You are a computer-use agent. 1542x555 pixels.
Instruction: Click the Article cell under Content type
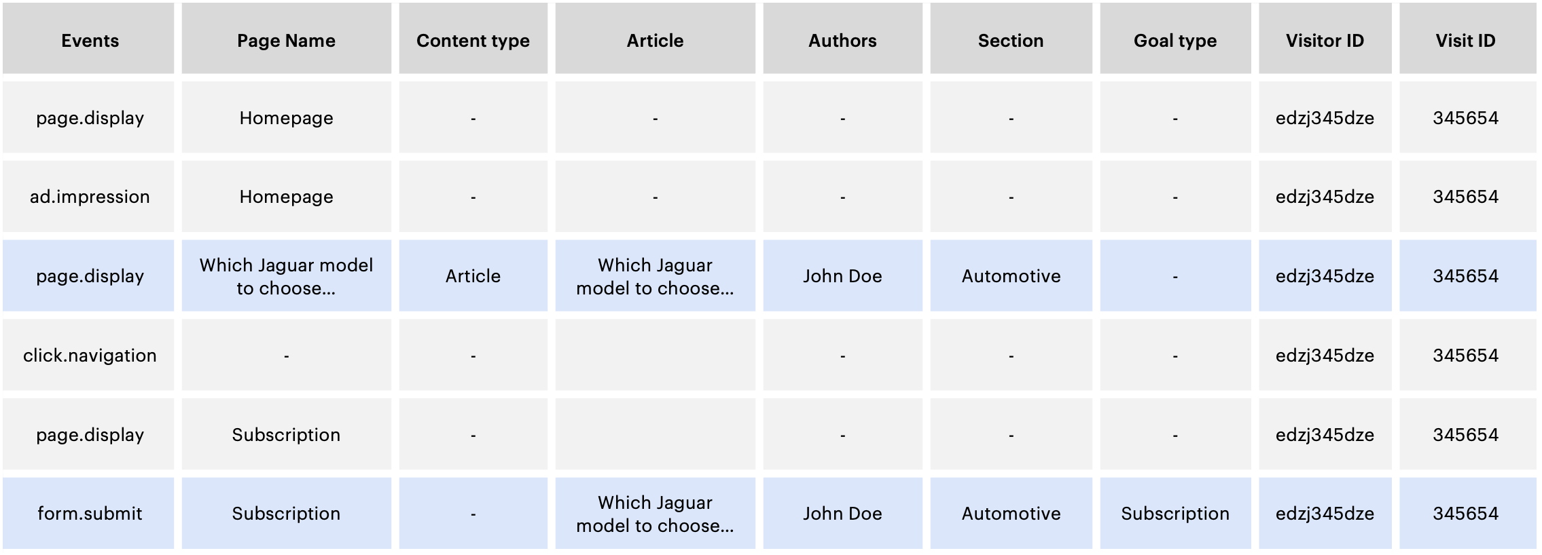473,276
